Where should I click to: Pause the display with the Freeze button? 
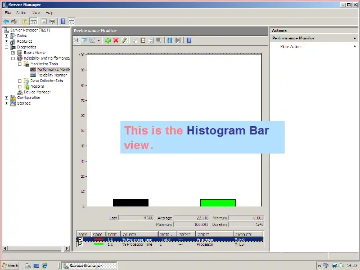pyautogui.click(x=169, y=40)
